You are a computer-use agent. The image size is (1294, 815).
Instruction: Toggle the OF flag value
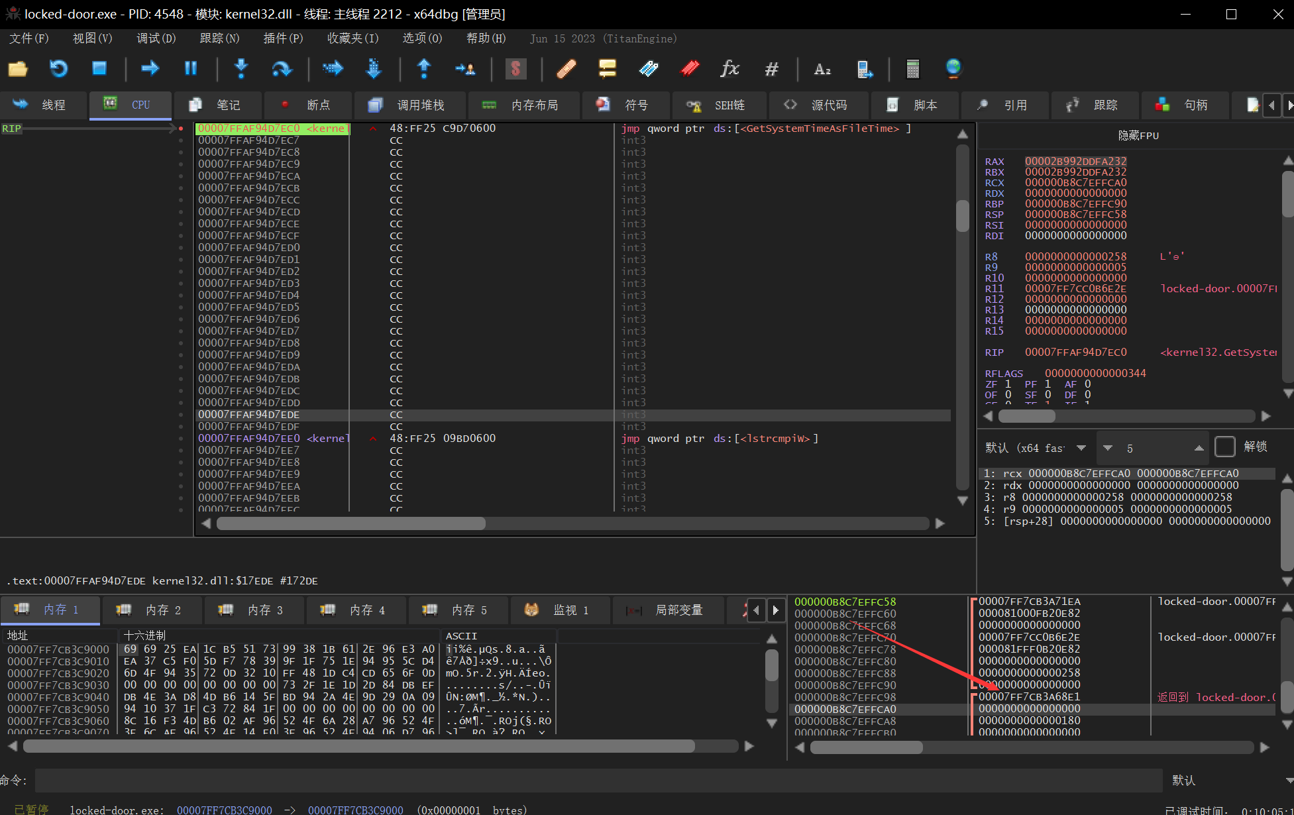point(1008,395)
